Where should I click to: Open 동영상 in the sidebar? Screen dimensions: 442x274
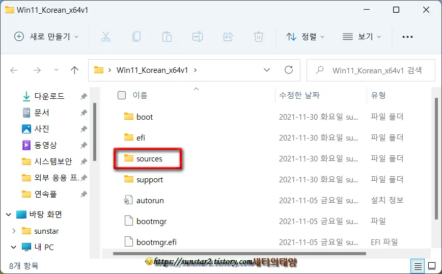[x=45, y=145]
